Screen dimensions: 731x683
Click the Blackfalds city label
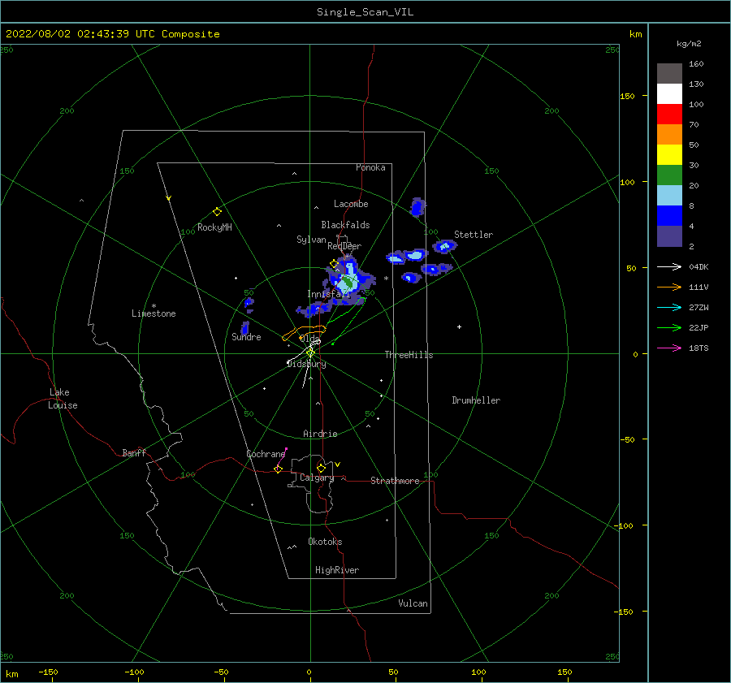(x=345, y=225)
